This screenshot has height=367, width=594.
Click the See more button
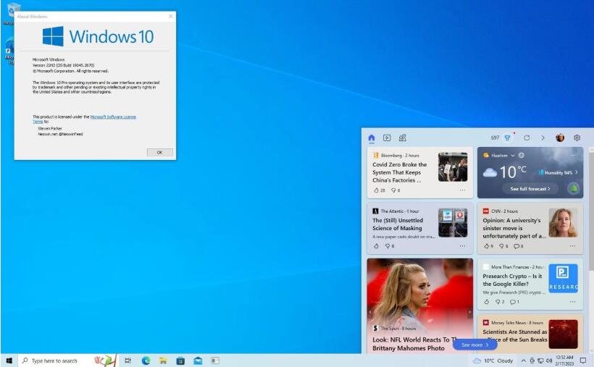[x=474, y=345]
